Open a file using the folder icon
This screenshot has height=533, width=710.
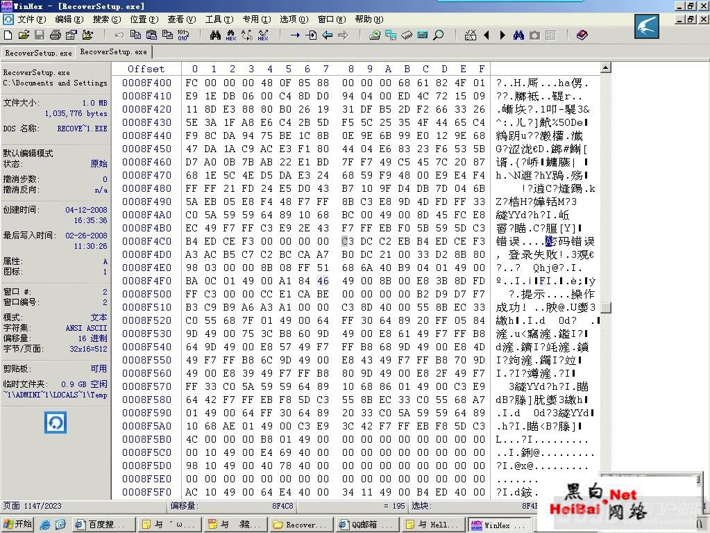coord(24,35)
